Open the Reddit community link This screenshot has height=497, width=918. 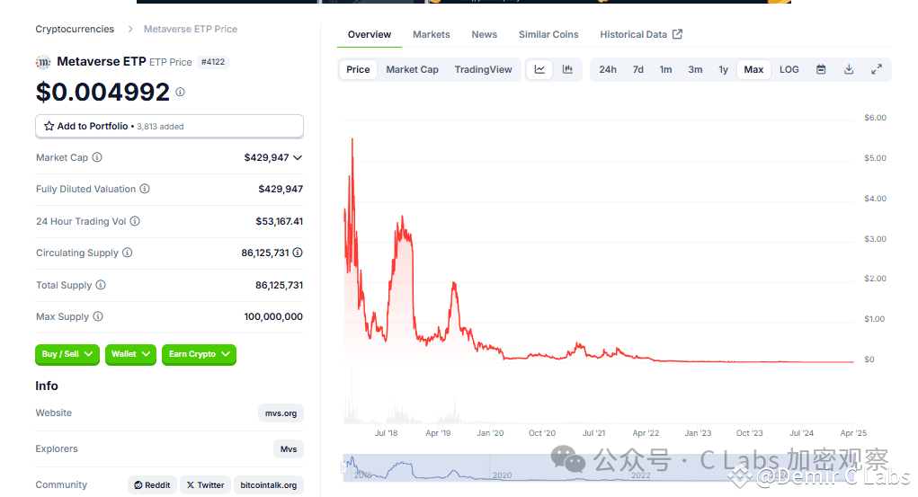click(152, 484)
